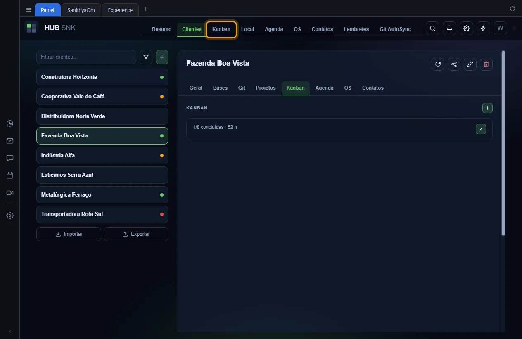The height and width of the screenshot is (339, 522).
Task: Select client Construtora Horizonte
Action: tap(102, 77)
